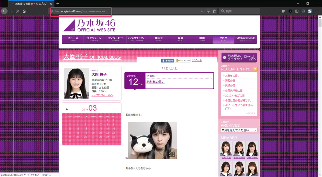This screenshot has width=322, height=177.
Task: Open スケジュール navigation tab
Action: pyautogui.click(x=94, y=39)
